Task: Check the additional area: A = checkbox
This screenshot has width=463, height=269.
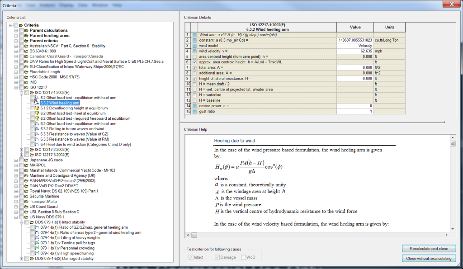Action: (194, 73)
